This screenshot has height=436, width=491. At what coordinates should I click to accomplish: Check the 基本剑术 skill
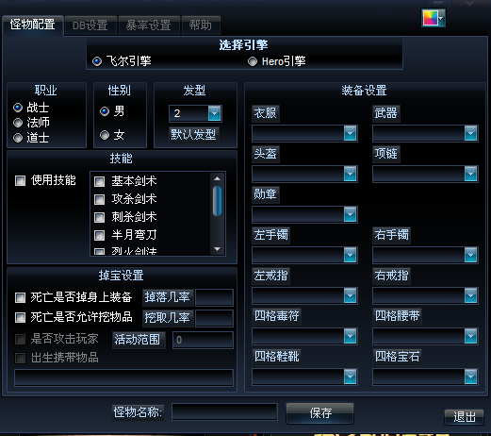[100, 181]
